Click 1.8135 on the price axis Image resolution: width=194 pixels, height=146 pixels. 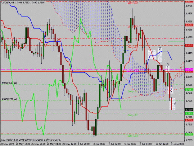[189, 61]
